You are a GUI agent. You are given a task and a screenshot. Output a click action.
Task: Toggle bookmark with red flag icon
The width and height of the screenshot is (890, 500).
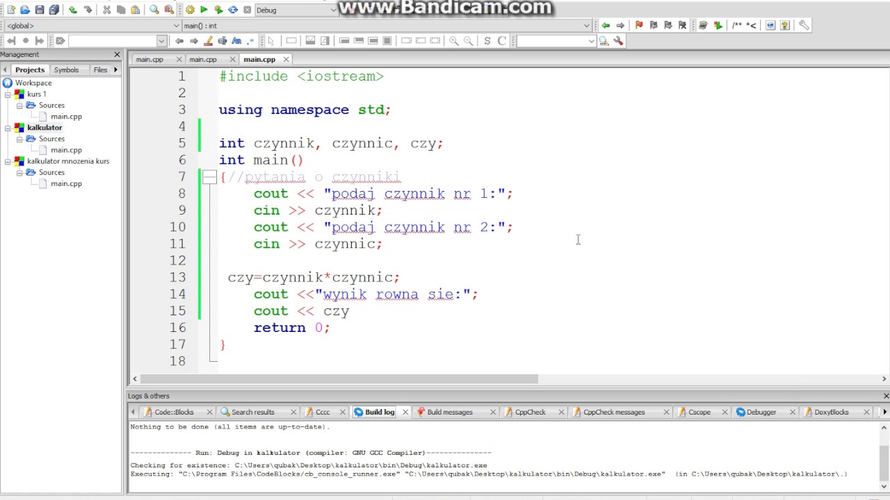coord(639,26)
